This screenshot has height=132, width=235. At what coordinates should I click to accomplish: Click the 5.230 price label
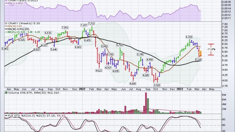coord(199,60)
